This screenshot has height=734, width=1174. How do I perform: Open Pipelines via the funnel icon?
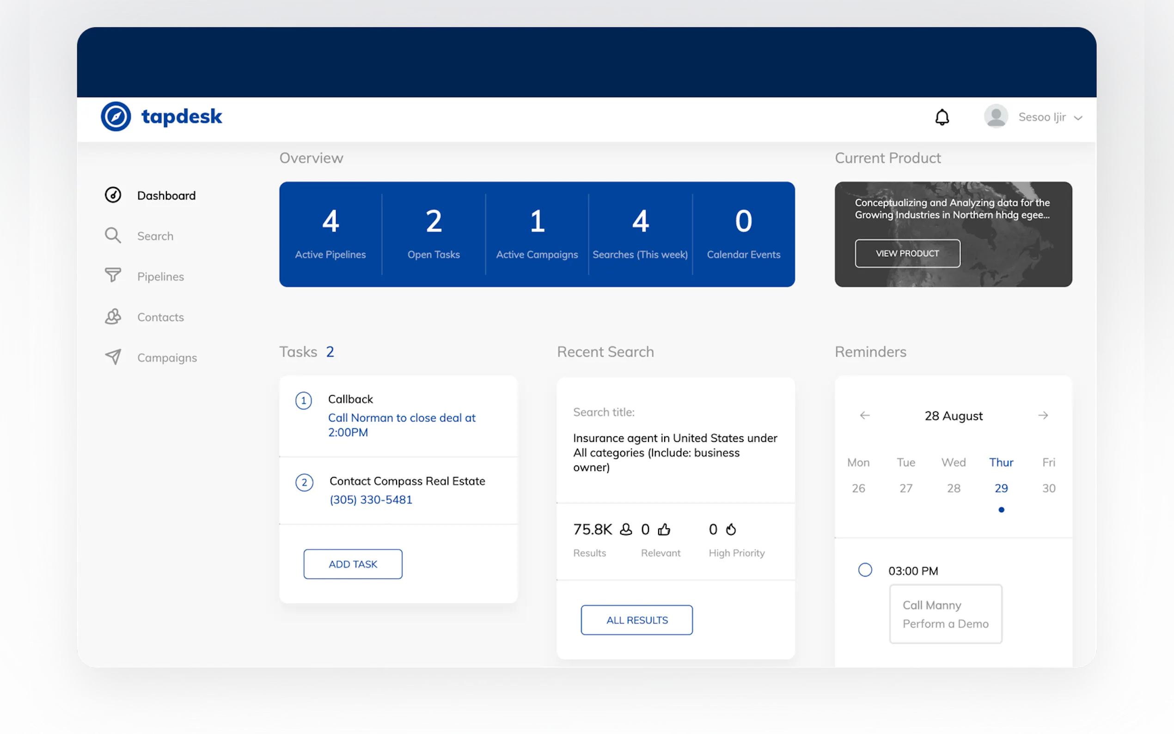[113, 276]
